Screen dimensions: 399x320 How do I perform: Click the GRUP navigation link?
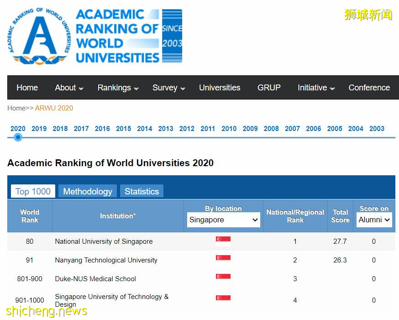pyautogui.click(x=269, y=88)
